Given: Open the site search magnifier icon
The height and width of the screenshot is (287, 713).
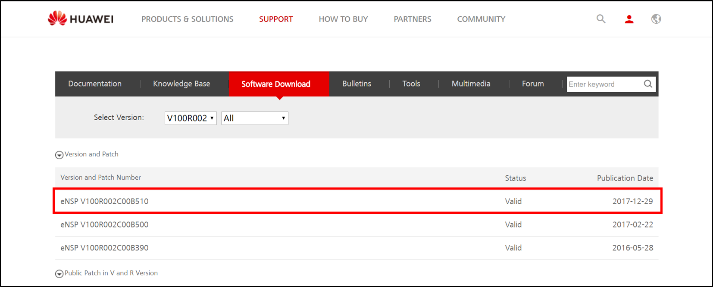Looking at the screenshot, I should pos(601,19).
